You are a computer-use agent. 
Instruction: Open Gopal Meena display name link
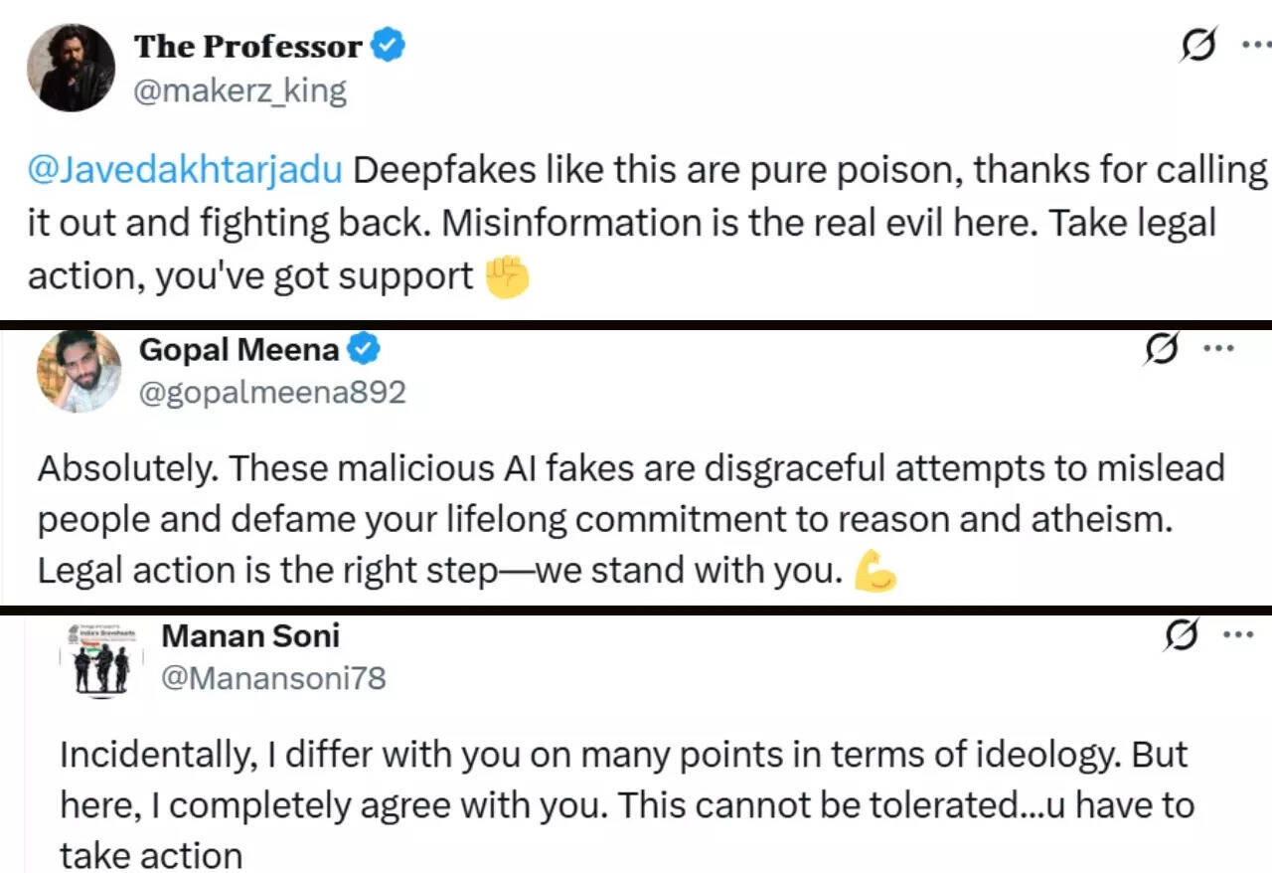238,350
